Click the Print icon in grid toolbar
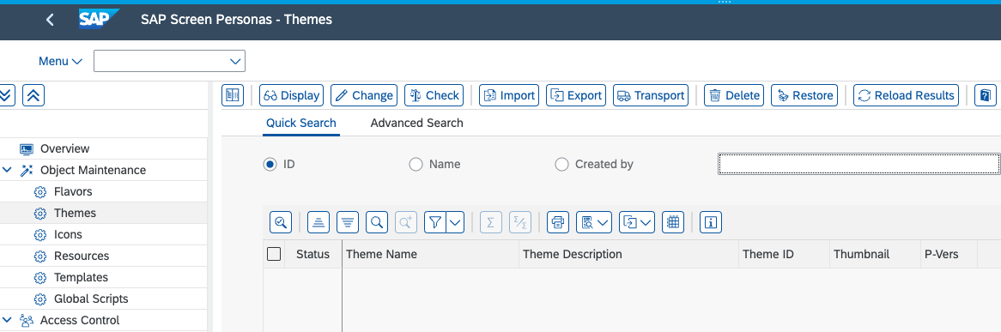Image resolution: width=1001 pixels, height=332 pixels. (558, 222)
